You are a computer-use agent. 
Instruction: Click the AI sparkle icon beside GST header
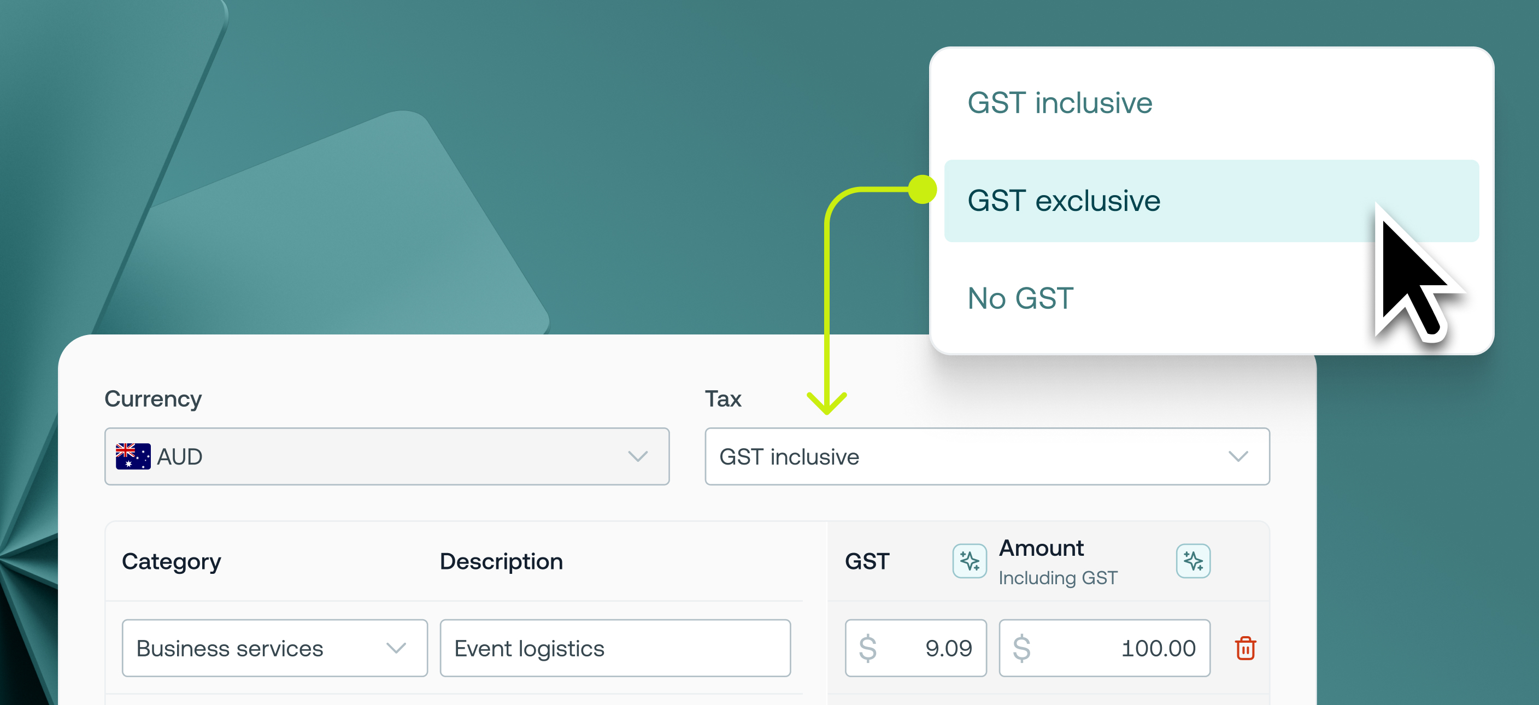969,560
